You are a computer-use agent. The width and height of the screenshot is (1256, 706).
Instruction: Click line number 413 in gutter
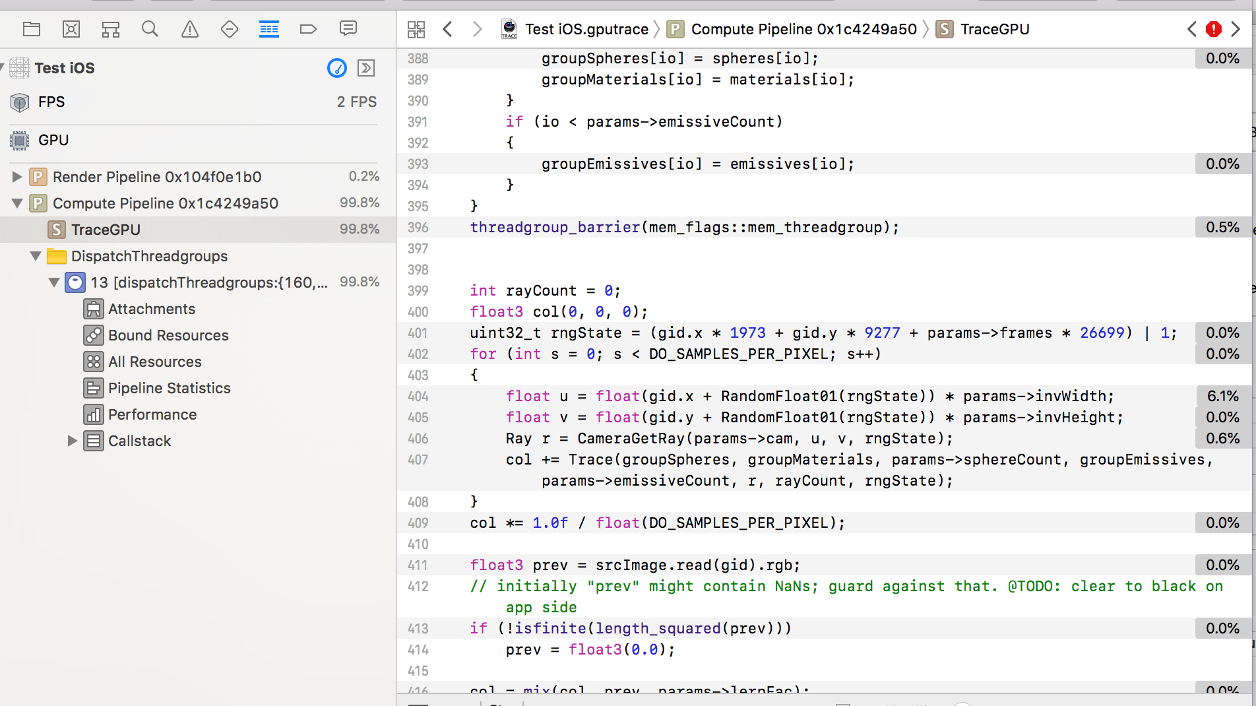point(418,629)
